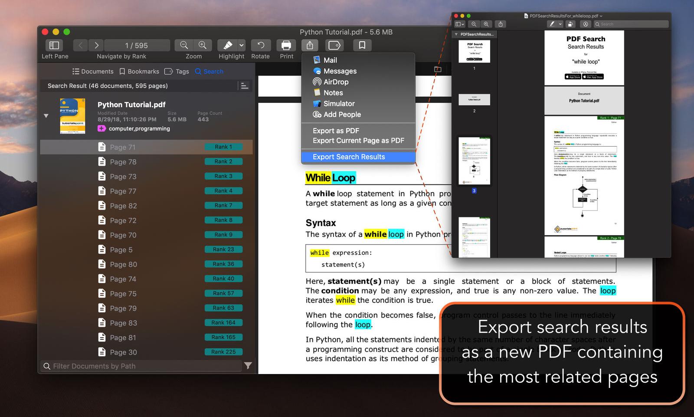
Task: Click the bookmark icon in main toolbar
Action: point(362,45)
